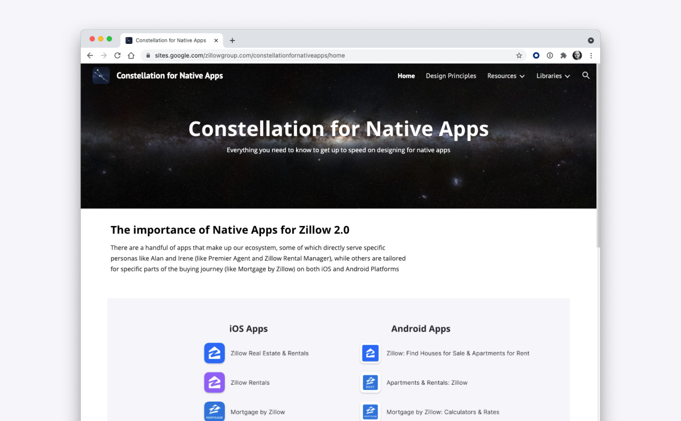Click the hero title Constellation for Native Apps

338,129
